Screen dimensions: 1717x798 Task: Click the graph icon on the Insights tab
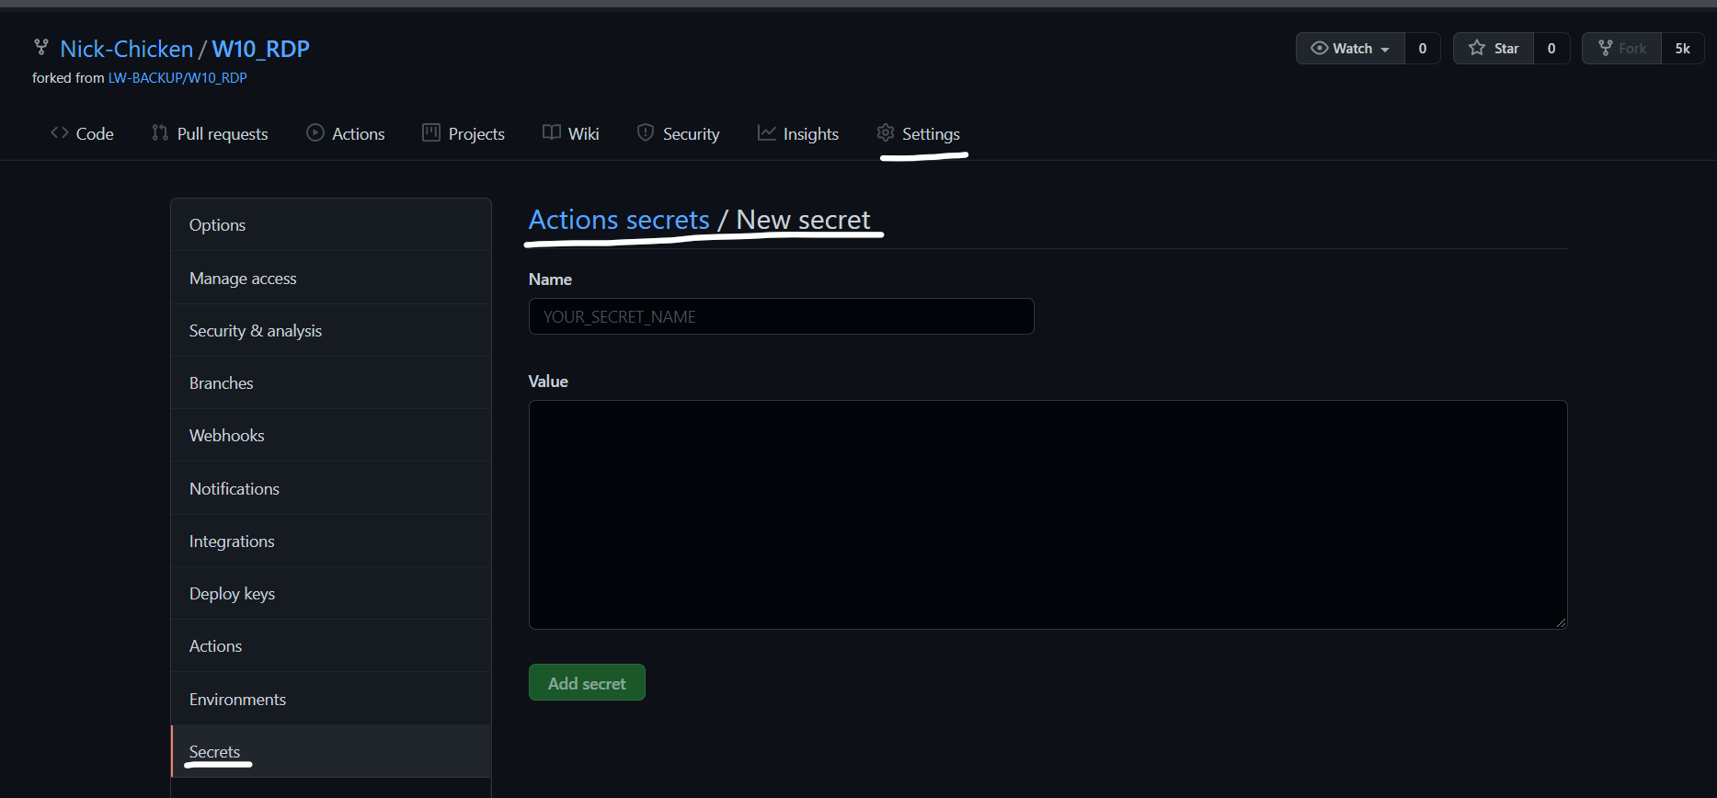767,132
